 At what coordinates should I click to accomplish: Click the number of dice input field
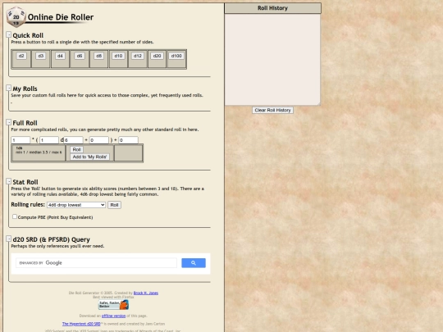49,140
